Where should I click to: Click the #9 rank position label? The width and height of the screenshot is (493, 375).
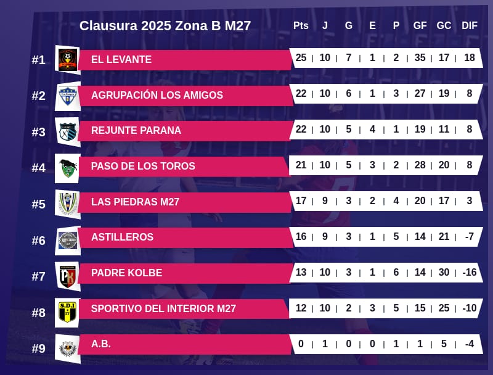[39, 349]
